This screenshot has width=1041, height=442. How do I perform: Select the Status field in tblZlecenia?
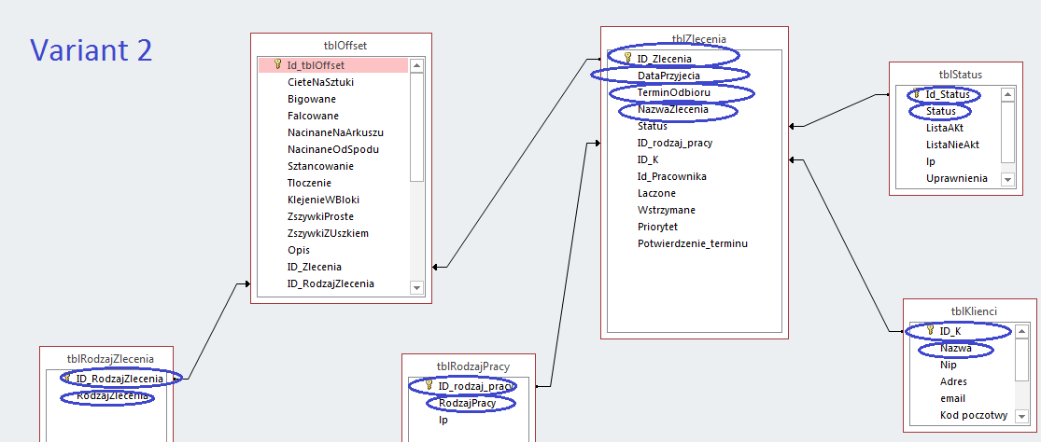point(652,126)
